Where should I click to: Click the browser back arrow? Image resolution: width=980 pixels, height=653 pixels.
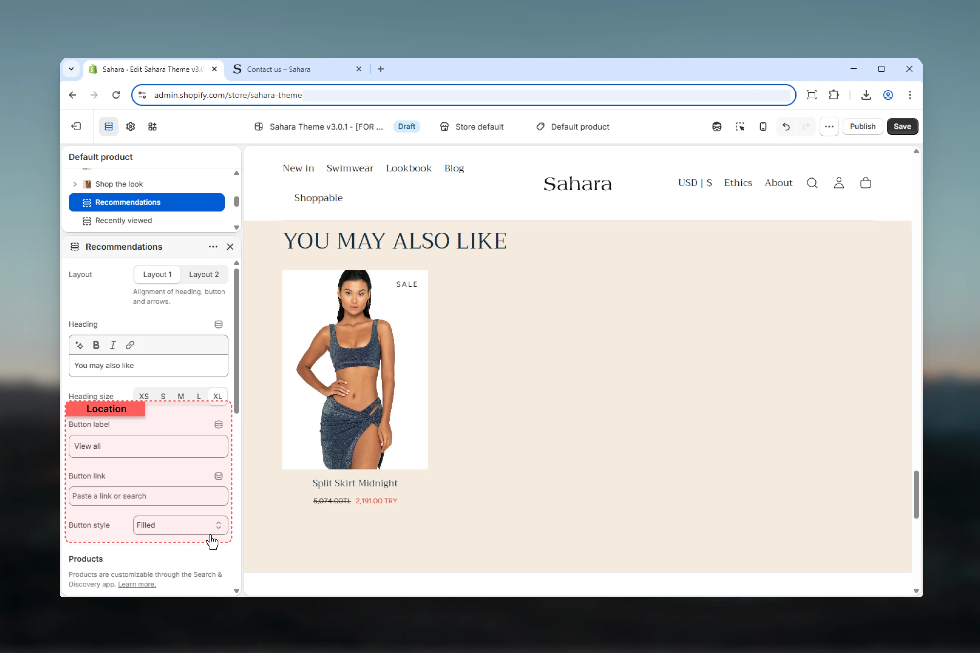[73, 95]
